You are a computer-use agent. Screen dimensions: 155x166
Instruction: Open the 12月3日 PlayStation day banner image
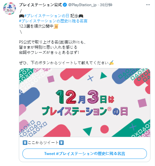(84, 102)
